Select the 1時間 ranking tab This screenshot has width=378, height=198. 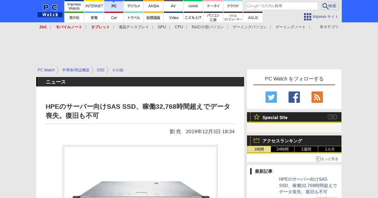(x=259, y=149)
